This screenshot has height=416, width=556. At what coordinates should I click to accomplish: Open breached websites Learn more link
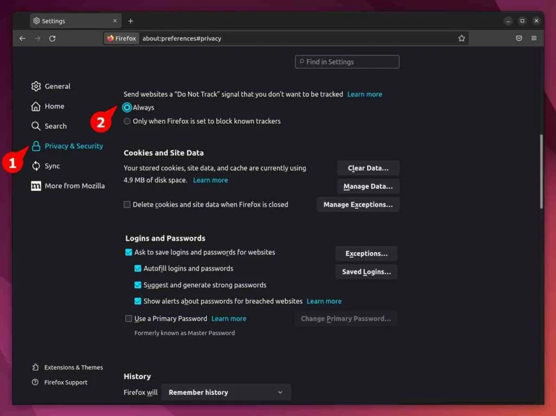click(324, 301)
